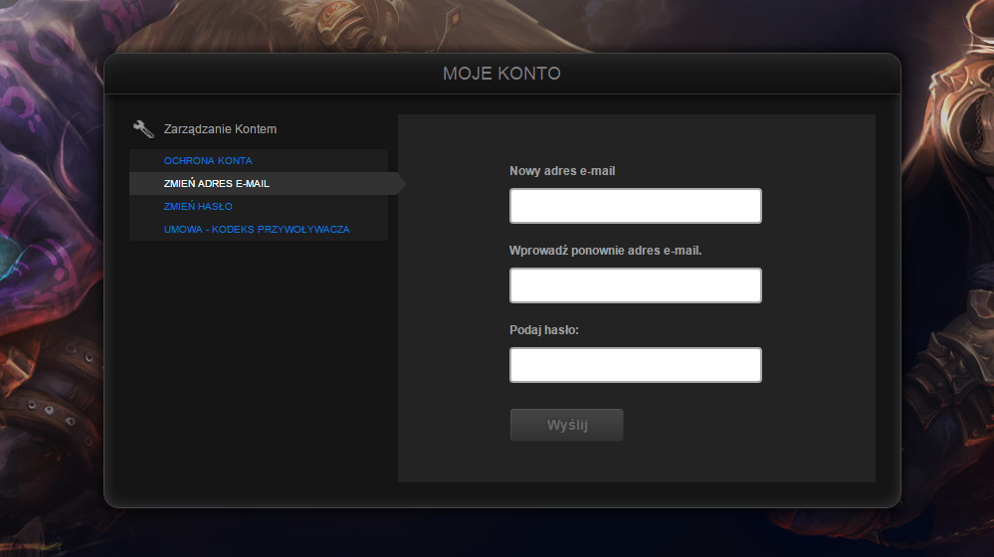Focus the Nowy adres e-mail input field
Screen dimensions: 994x557
tap(635, 206)
